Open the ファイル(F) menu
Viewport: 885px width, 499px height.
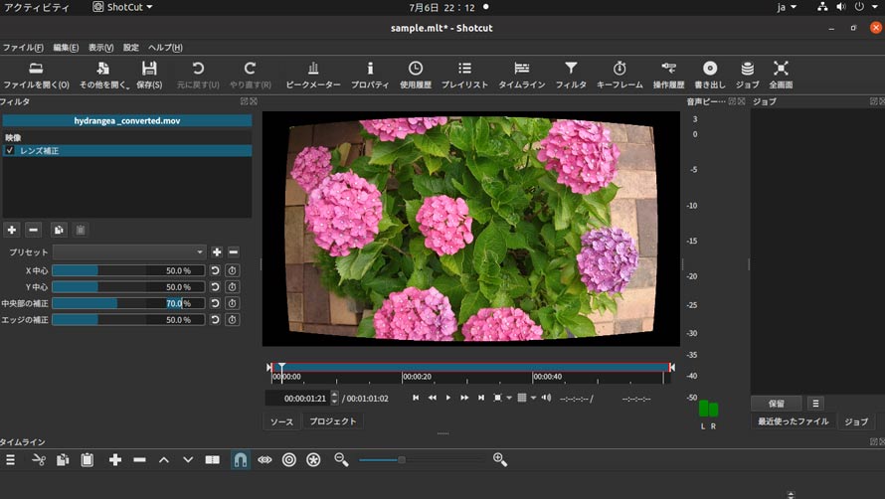click(23, 47)
